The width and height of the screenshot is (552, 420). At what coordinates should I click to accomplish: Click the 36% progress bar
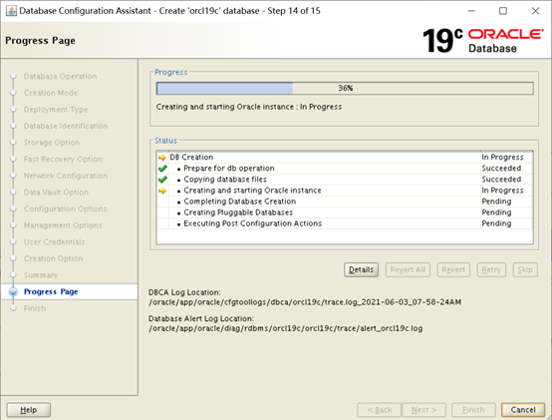point(345,88)
